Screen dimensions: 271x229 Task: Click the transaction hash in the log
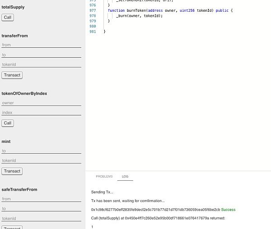click(x=155, y=210)
